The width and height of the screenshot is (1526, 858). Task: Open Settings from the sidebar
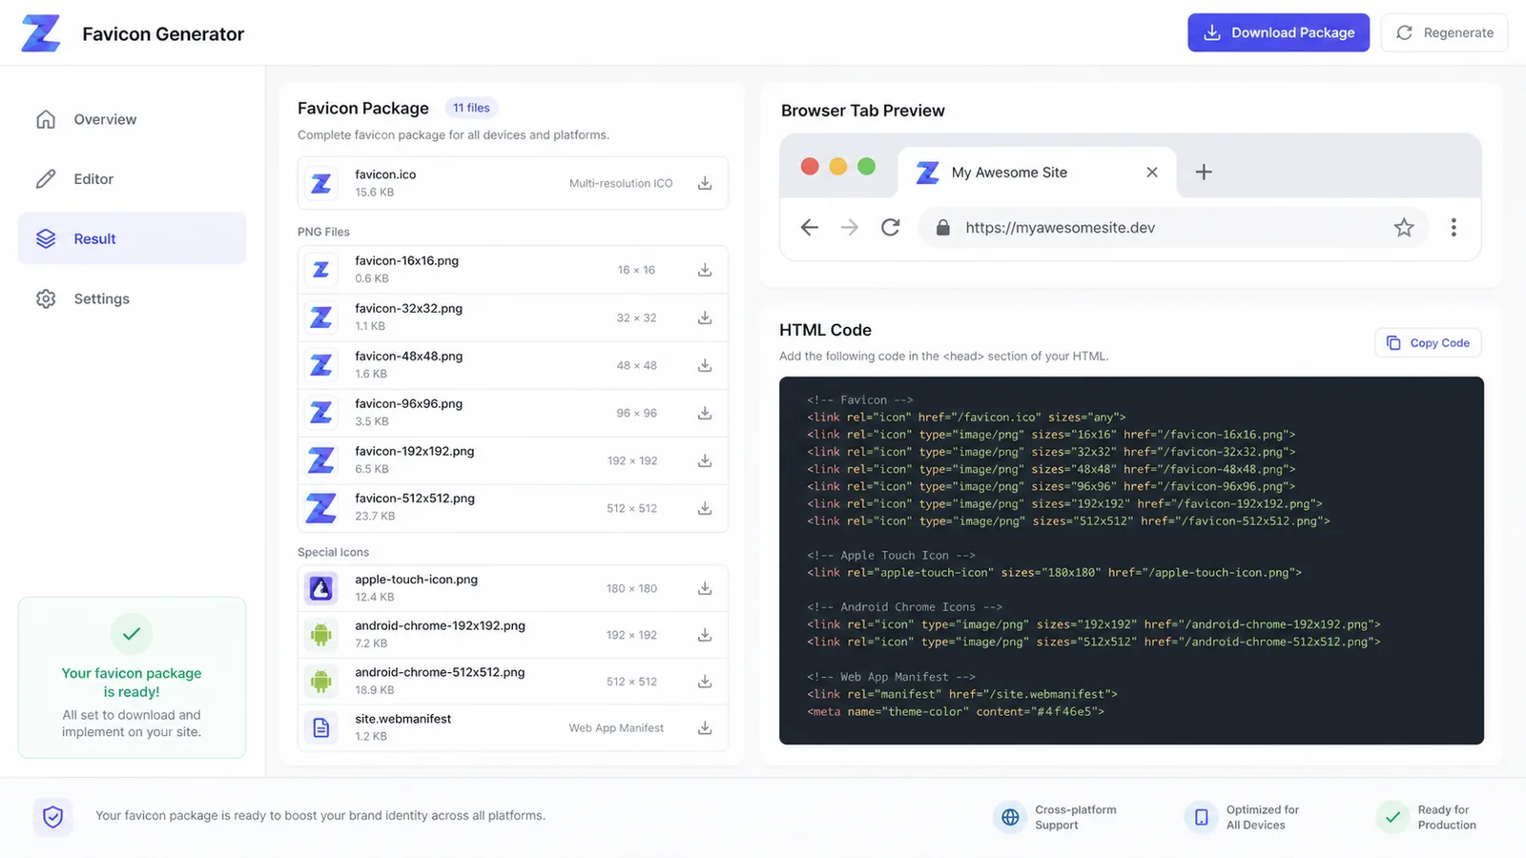coord(132,298)
